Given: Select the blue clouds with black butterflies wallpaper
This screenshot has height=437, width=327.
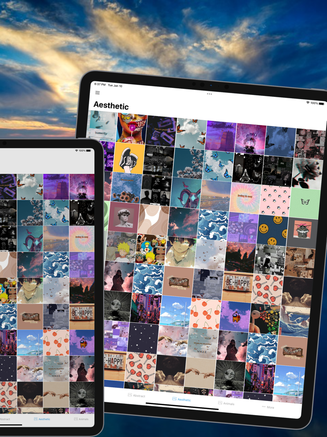Looking at the screenshot, I should tap(280, 141).
